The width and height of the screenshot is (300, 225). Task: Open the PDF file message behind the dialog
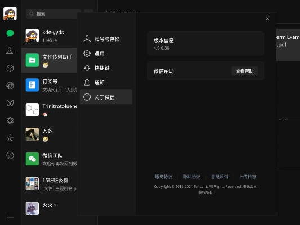[x=288, y=45]
